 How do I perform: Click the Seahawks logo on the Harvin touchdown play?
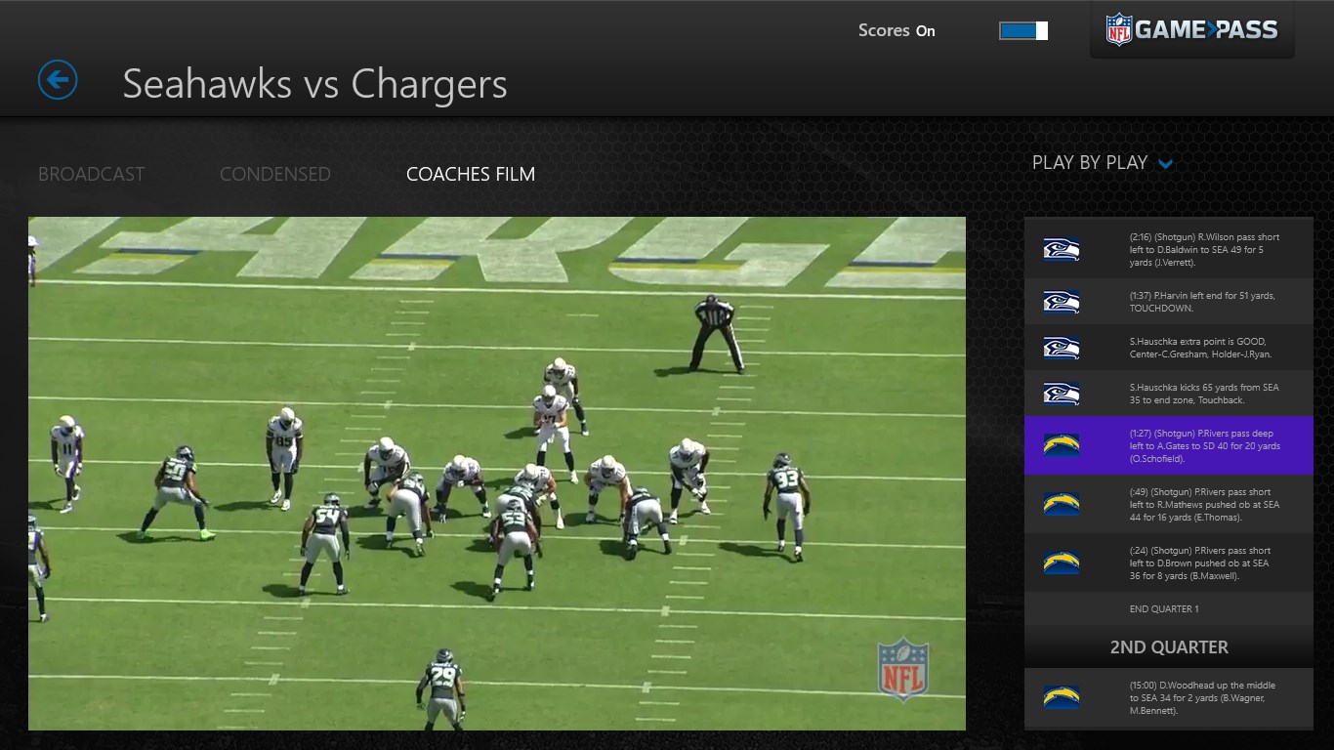point(1062,301)
